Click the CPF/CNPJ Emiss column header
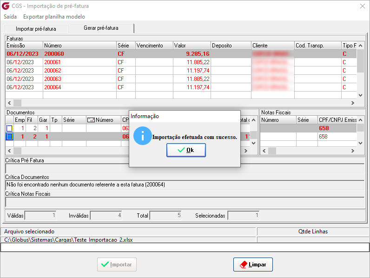 [337, 120]
